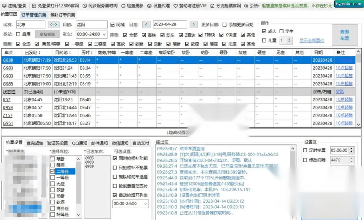Enable 学生 passenger checkbox
The image size is (364, 220).
tap(281, 32)
